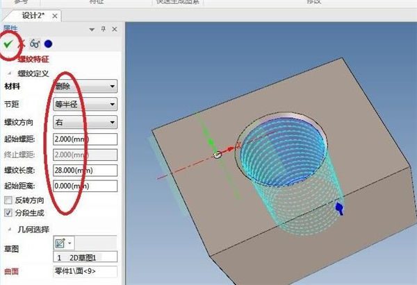Open the 材料 dropdown showing 删除
Image resolution: width=417 pixels, height=285 pixels.
[85, 86]
